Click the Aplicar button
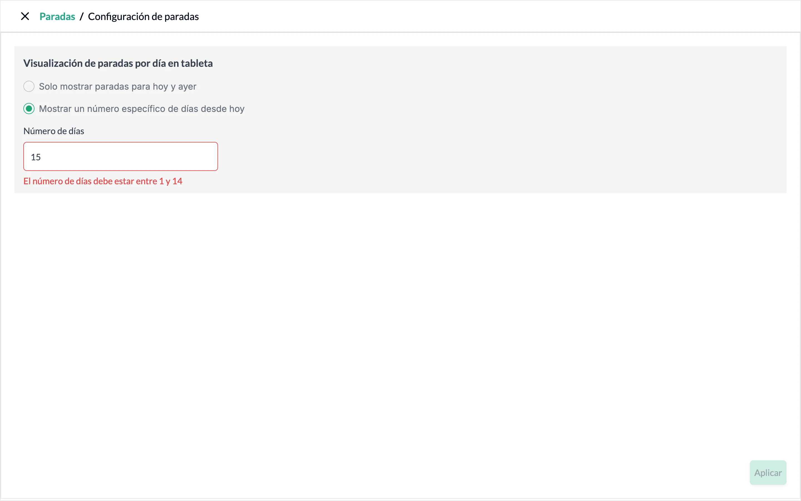The height and width of the screenshot is (501, 801). point(768,473)
